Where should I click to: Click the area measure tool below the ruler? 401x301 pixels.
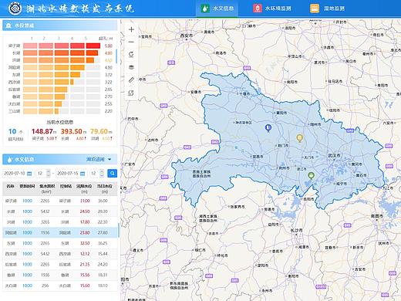tap(131, 93)
